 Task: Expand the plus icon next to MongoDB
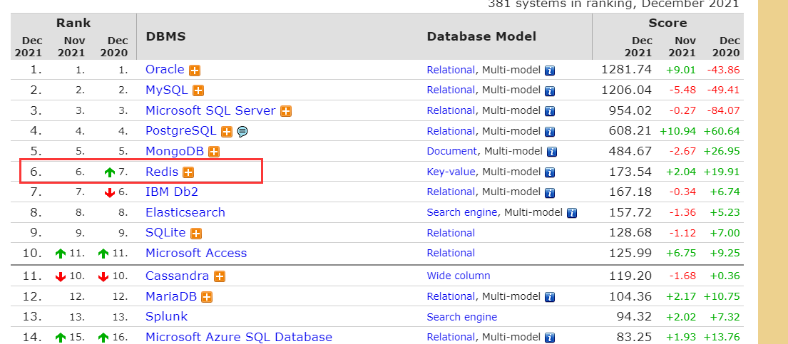click(214, 152)
